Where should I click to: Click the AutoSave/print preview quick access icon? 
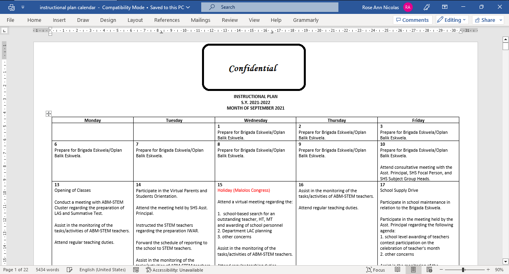pos(12,7)
